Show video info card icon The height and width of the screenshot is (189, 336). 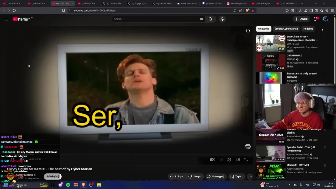click(x=248, y=31)
